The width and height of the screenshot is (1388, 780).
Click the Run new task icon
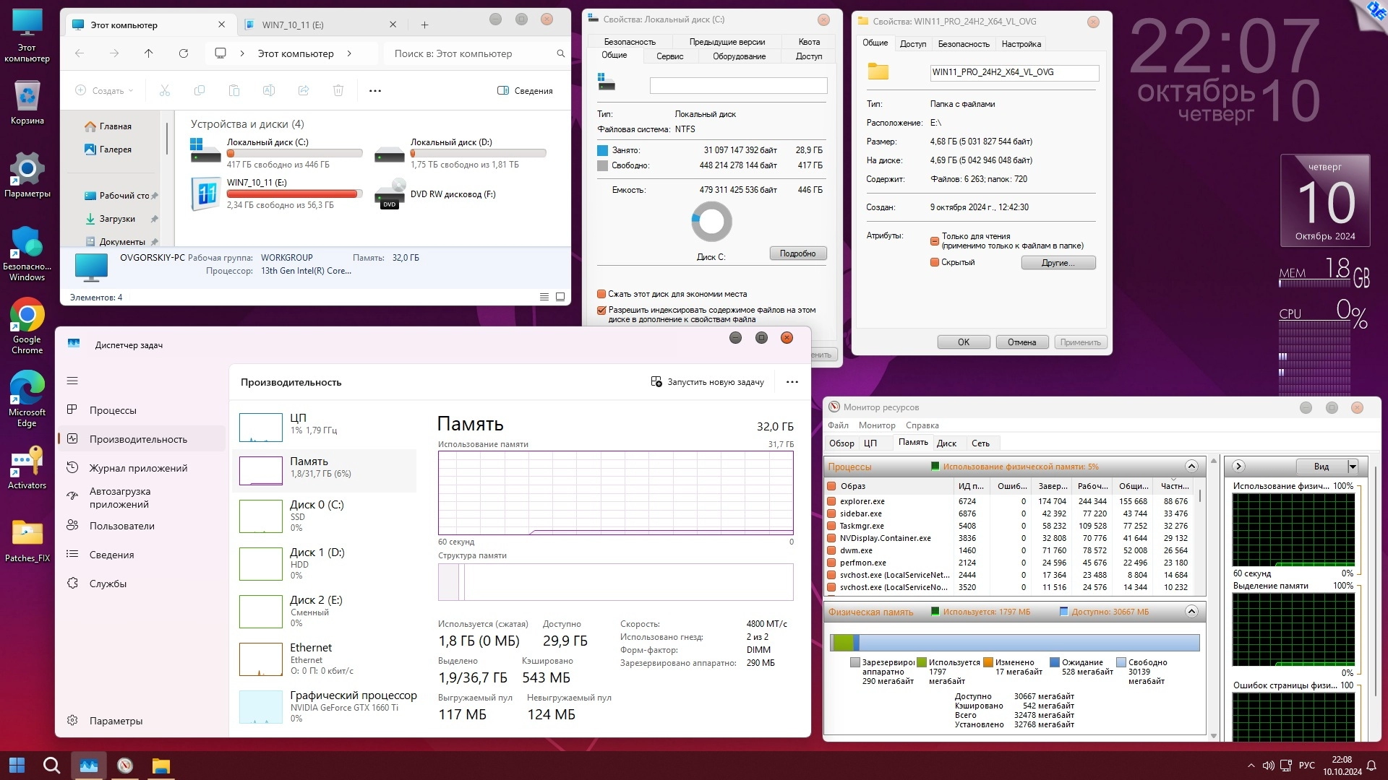pyautogui.click(x=656, y=382)
